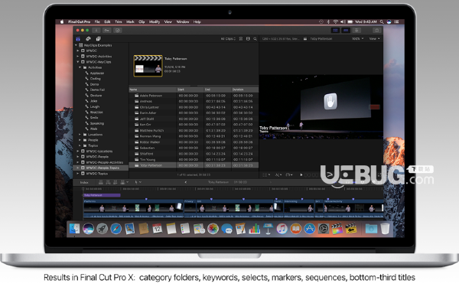Open the Clip menu
Screen dimensions: 459x287
pyautogui.click(x=142, y=21)
